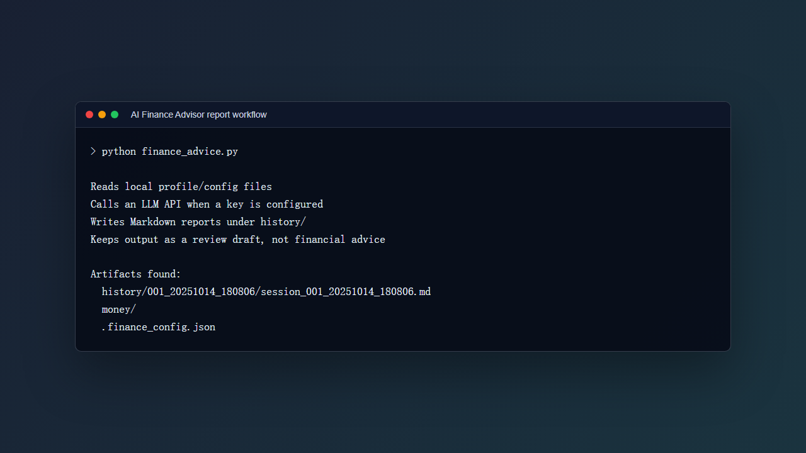Image resolution: width=806 pixels, height=453 pixels.
Task: Click the command 'python finance_advice.py'
Action: 170,152
